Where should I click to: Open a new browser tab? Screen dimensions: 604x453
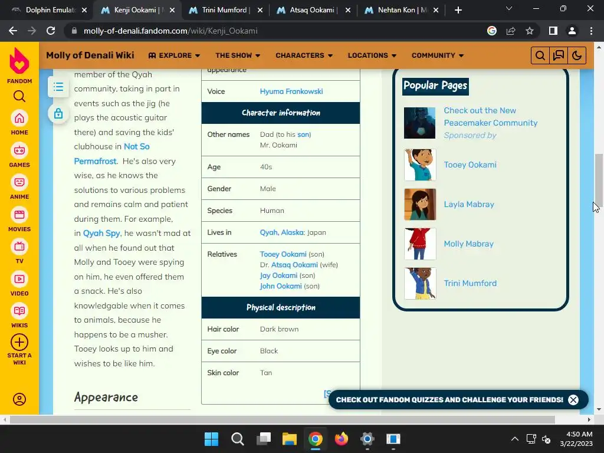(x=458, y=11)
